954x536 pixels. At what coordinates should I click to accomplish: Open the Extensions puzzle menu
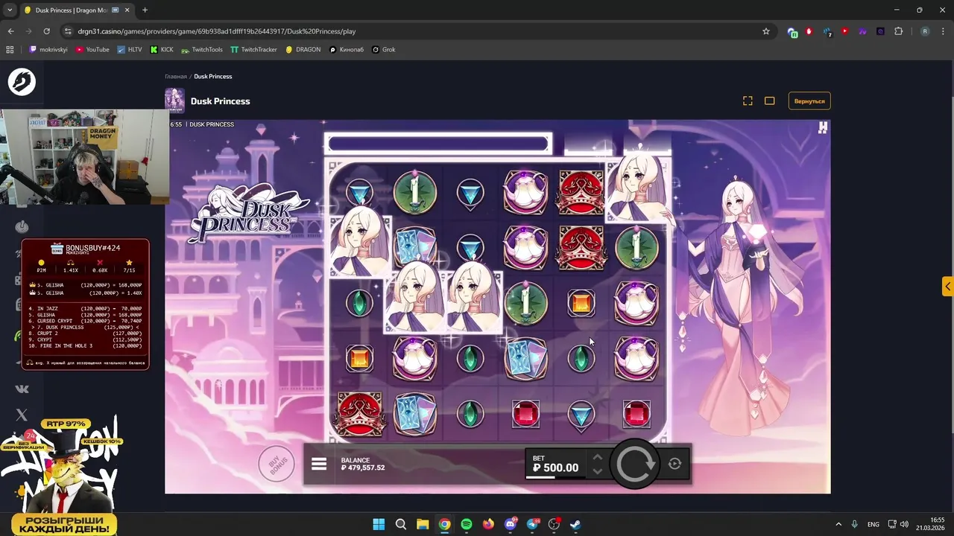[x=898, y=31]
